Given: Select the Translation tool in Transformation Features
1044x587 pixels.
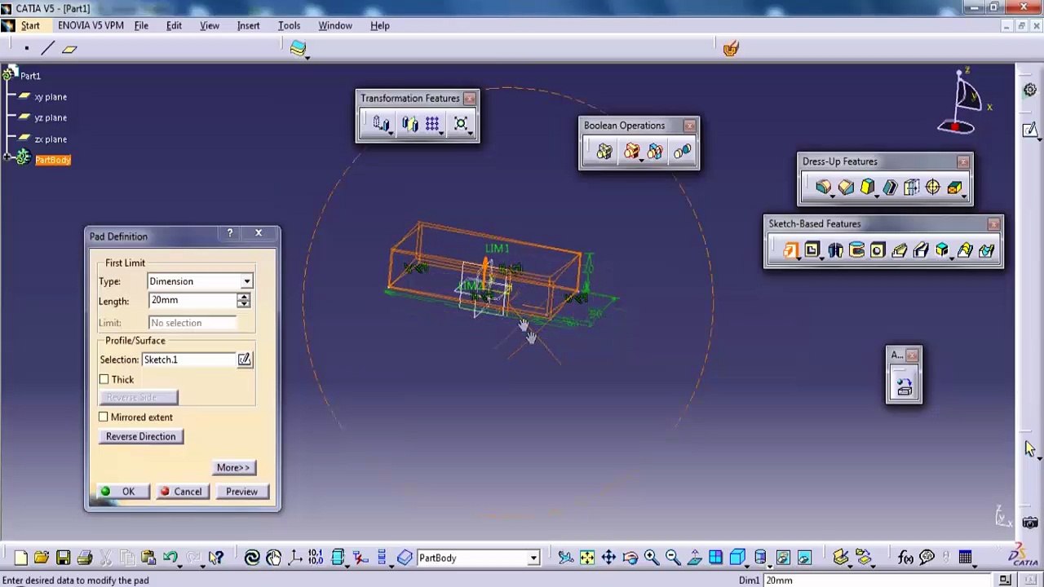Looking at the screenshot, I should click(x=381, y=124).
